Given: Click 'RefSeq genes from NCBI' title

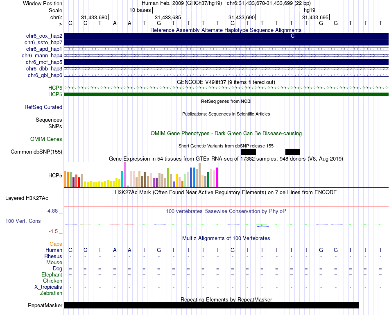Looking at the screenshot, I should pyautogui.click(x=226, y=101).
